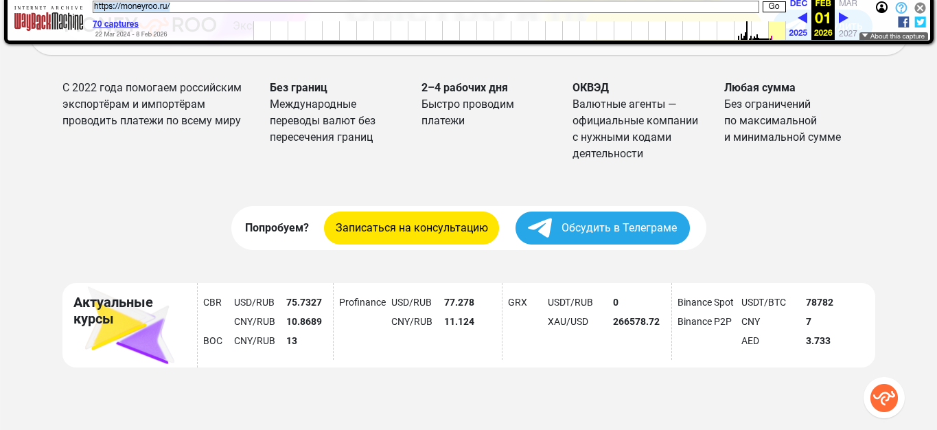Select the 2025 year label

[x=798, y=33]
